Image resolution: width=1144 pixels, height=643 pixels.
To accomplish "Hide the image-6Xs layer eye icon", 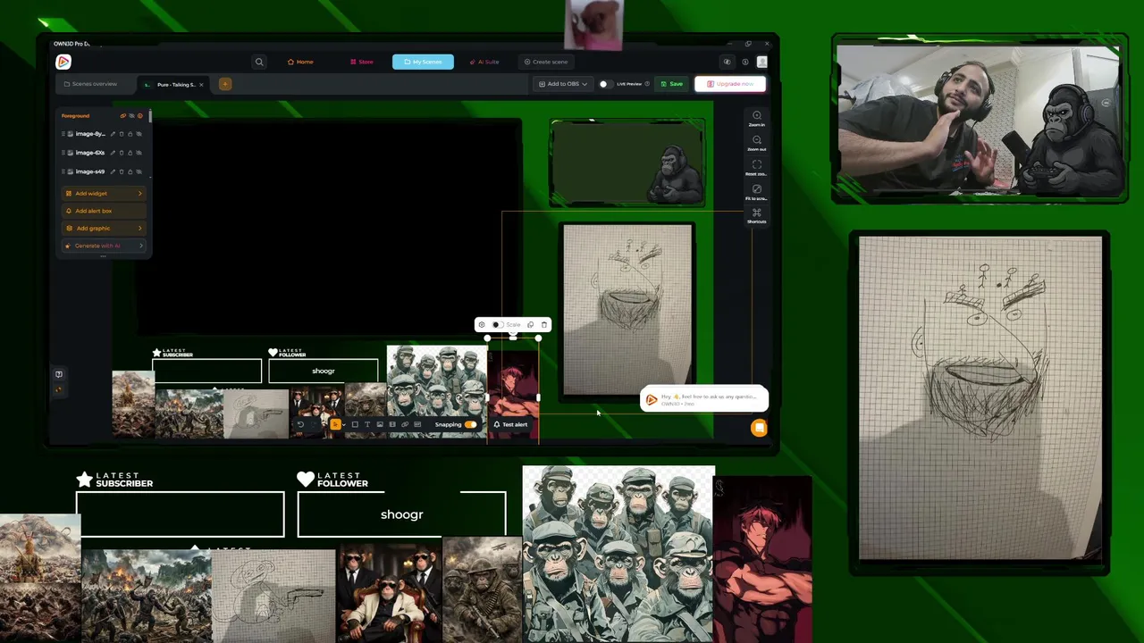I will [139, 153].
